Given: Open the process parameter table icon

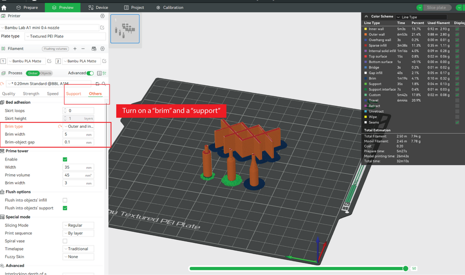Looking at the screenshot, I should click(99, 73).
